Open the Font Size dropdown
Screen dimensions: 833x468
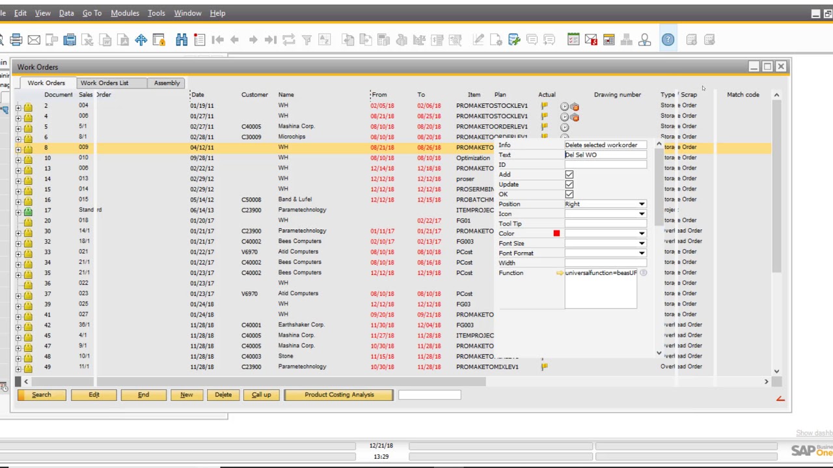coord(642,243)
